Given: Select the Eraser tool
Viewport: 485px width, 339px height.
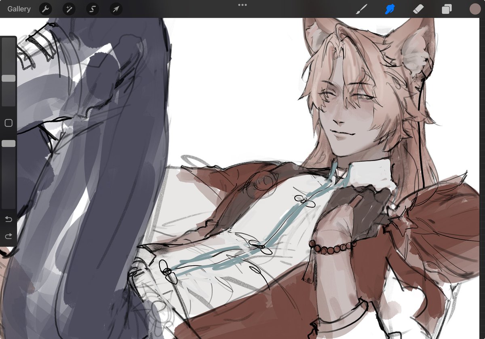Looking at the screenshot, I should pyautogui.click(x=418, y=9).
